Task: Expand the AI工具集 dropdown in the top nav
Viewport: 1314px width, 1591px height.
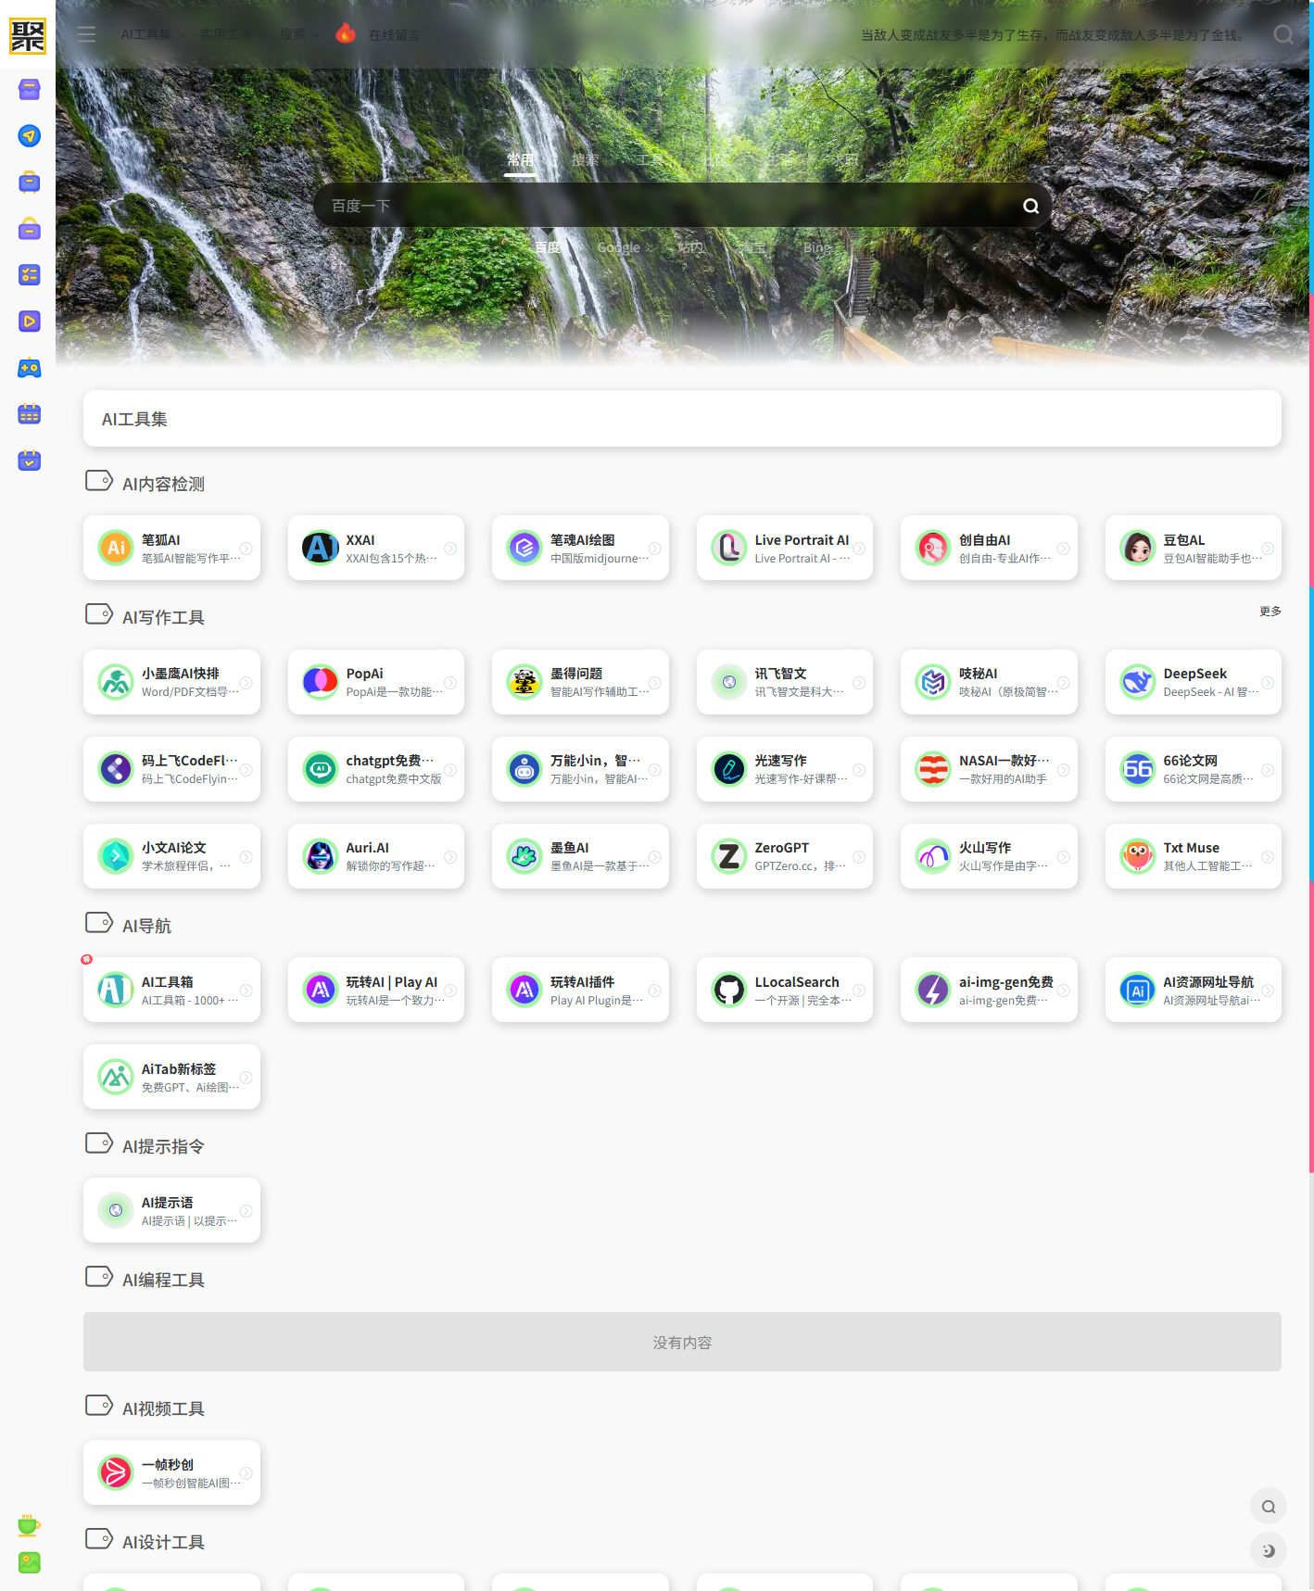Action: (153, 34)
